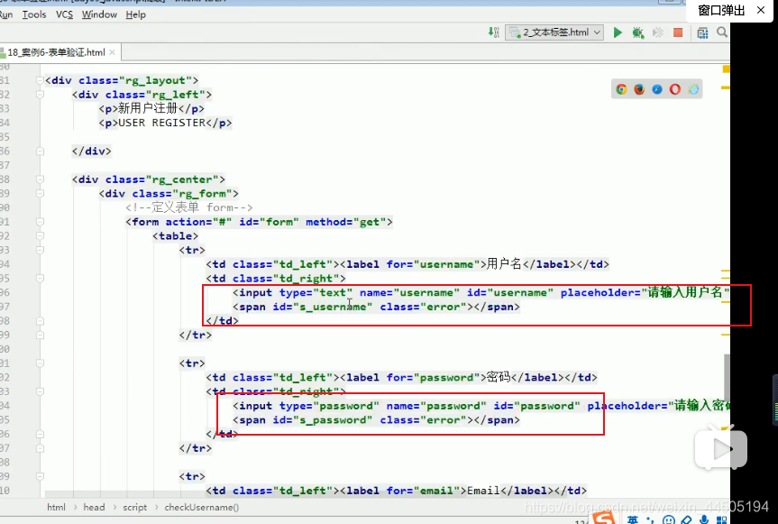This screenshot has width=778, height=524.
Task: Click the 窗口弹出 pop-out button
Action: [721, 11]
